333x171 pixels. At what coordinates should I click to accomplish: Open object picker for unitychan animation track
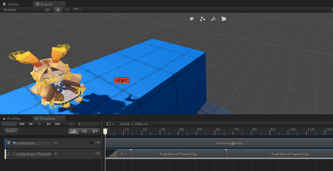55,143
